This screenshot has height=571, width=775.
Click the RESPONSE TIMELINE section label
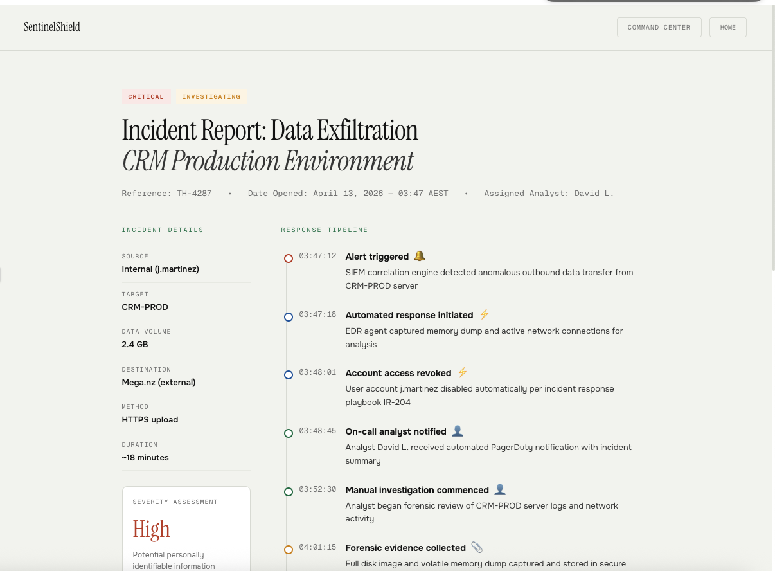[x=325, y=230]
